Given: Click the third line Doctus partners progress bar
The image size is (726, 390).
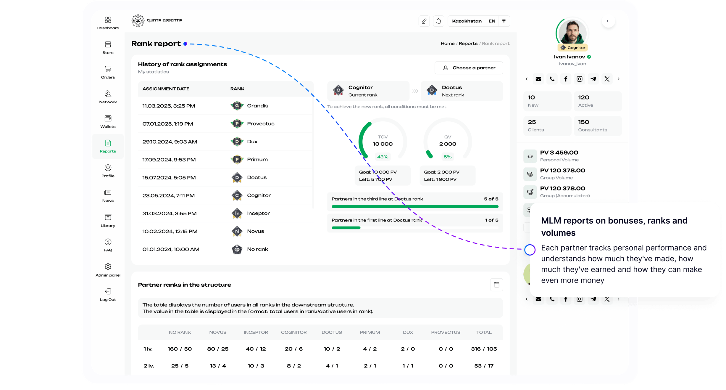Looking at the screenshot, I should coord(415,206).
